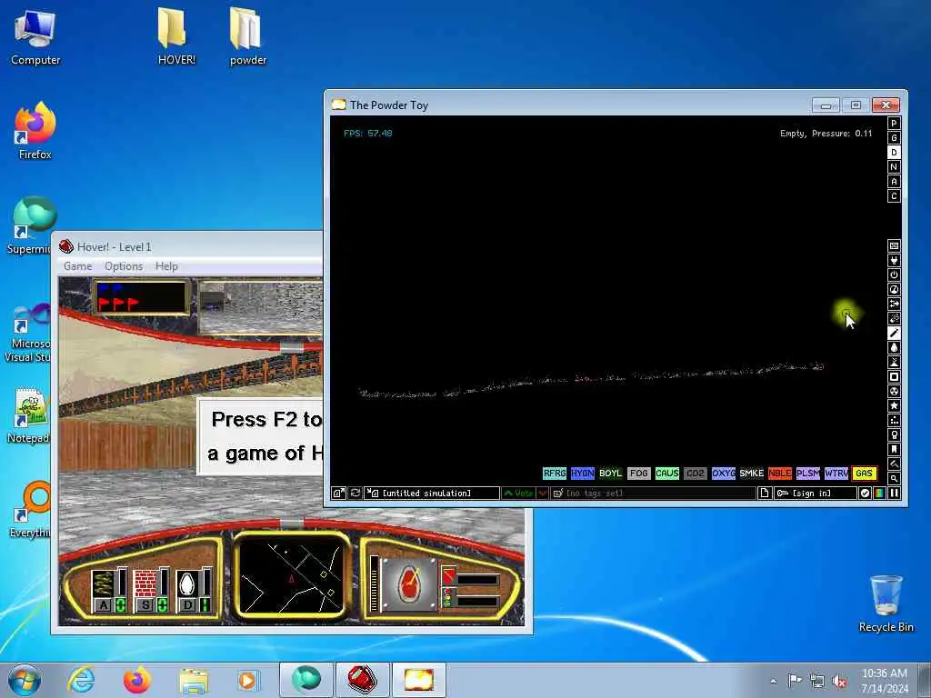
Task: Open the Help menu in Hover!
Action: coord(166,266)
